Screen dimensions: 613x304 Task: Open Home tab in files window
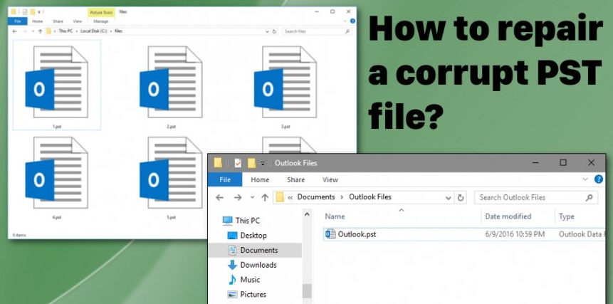[x=38, y=21]
